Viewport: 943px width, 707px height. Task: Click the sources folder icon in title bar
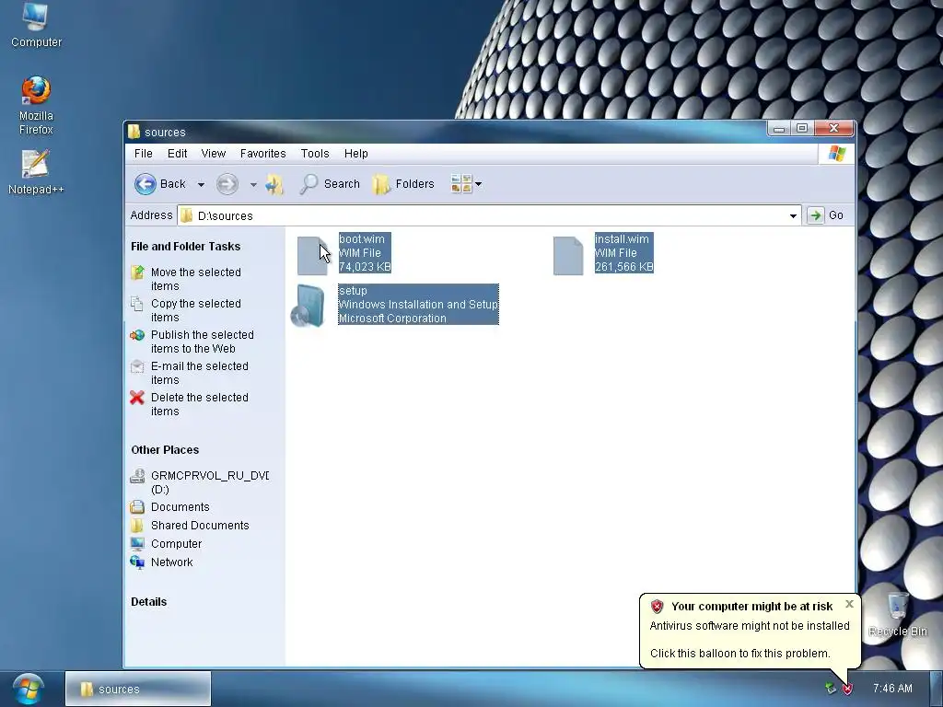click(134, 132)
